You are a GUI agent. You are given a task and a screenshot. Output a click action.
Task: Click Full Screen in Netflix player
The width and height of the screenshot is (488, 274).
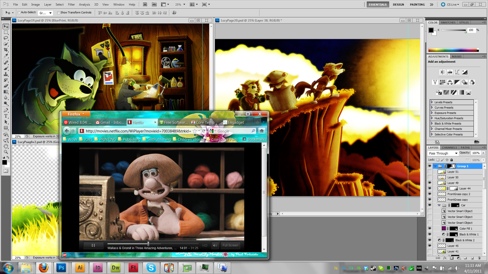pyautogui.click(x=230, y=245)
